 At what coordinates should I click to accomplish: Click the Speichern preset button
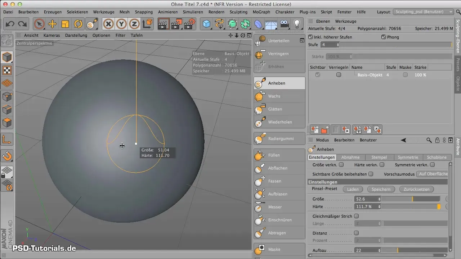381,189
